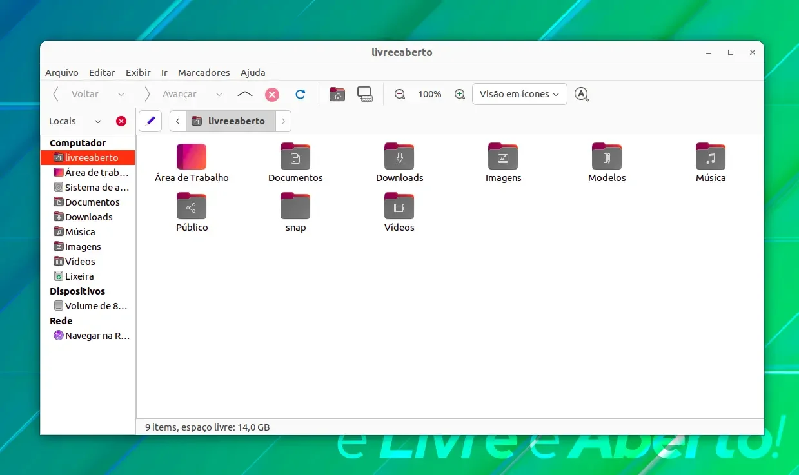Open the Voltar history dropdown arrow
799x475 pixels.
point(121,94)
